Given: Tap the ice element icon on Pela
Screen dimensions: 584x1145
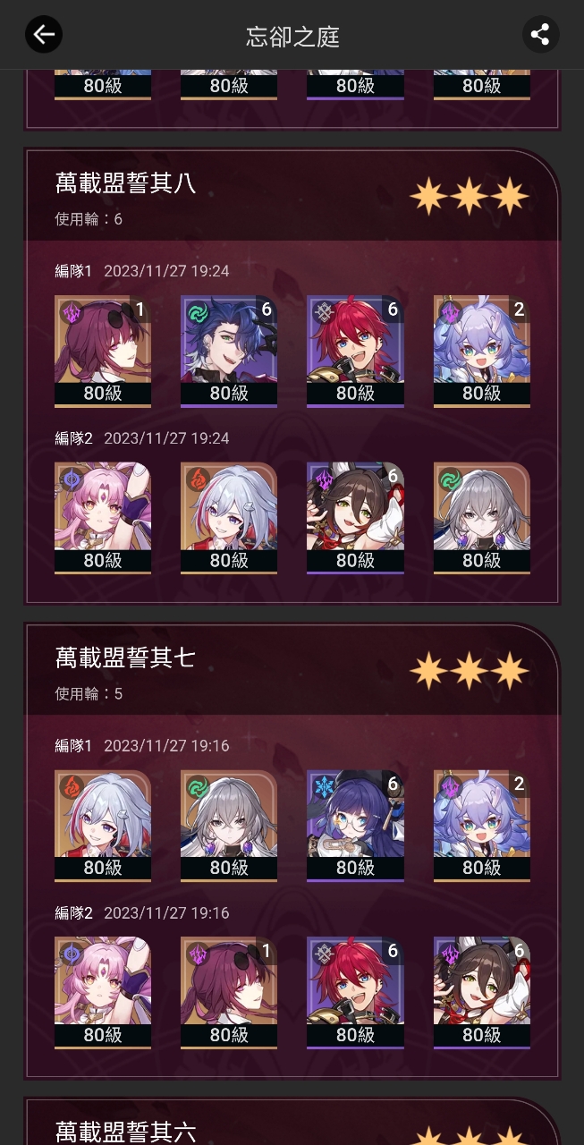Looking at the screenshot, I should point(323,787).
